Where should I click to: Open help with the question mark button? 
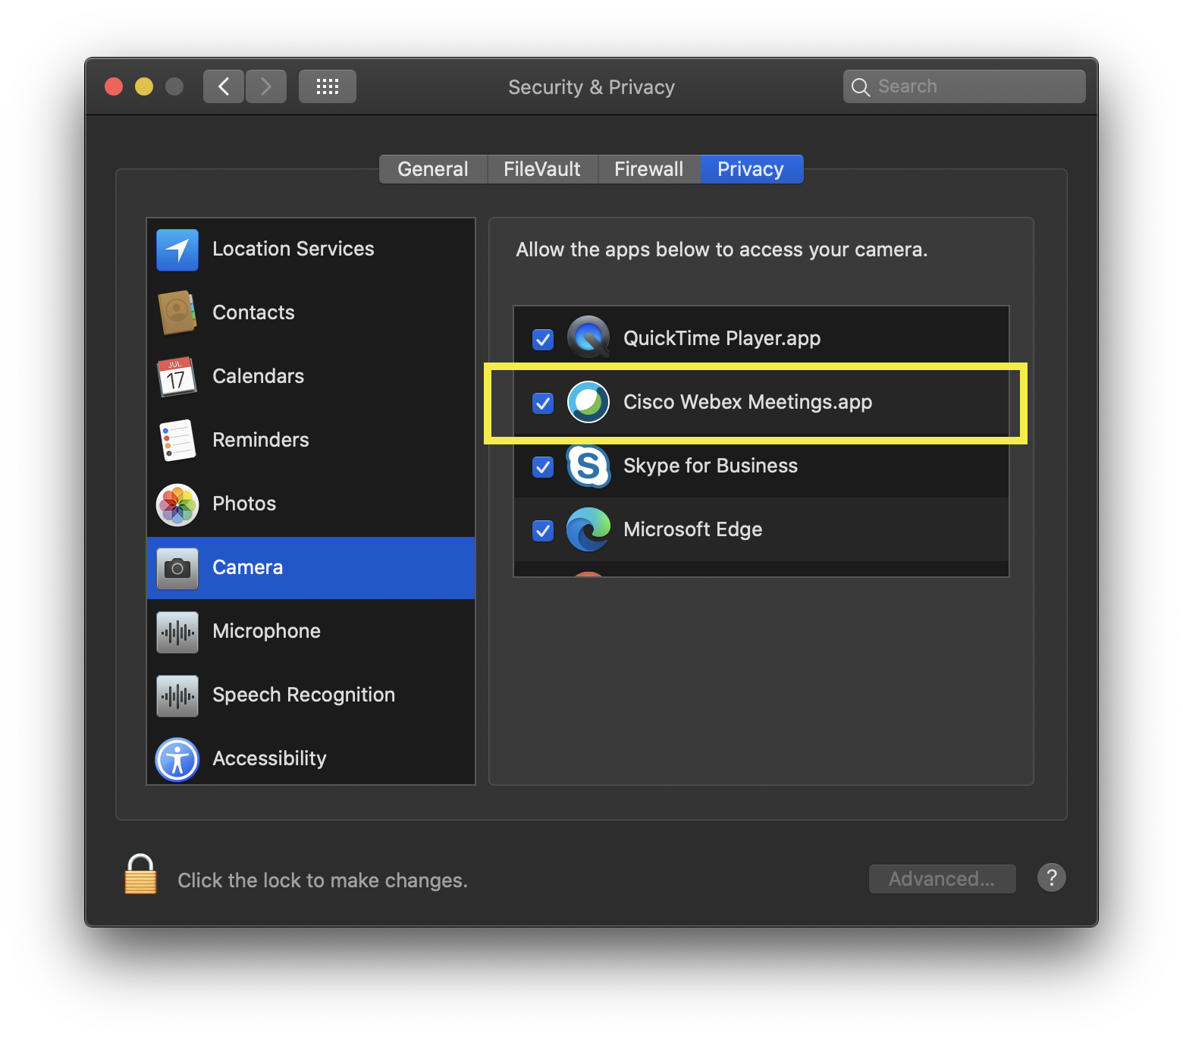[x=1052, y=878]
